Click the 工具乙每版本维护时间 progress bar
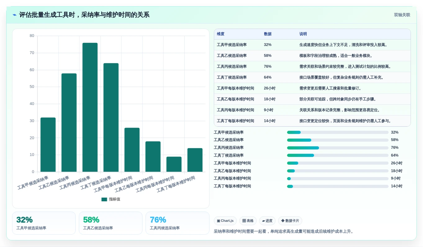423x247 pixels. (338, 171)
